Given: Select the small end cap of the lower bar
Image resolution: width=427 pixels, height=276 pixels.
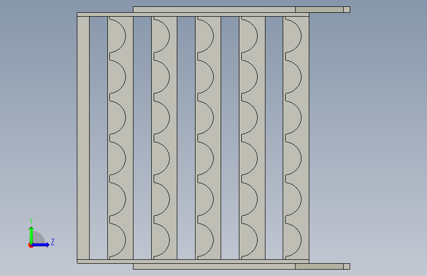Looking at the screenshot, I should 347,267.
